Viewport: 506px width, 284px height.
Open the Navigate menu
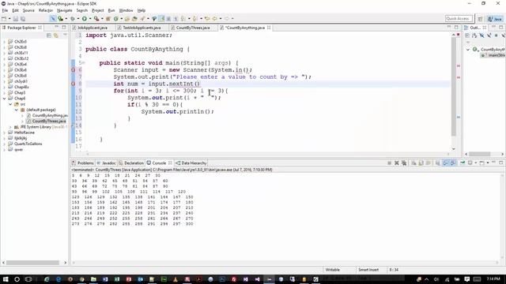coord(65,10)
